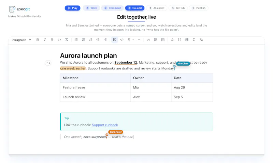The image size is (273, 163).
Task: Click the 'Mia' owner cell
Action: [151, 87]
